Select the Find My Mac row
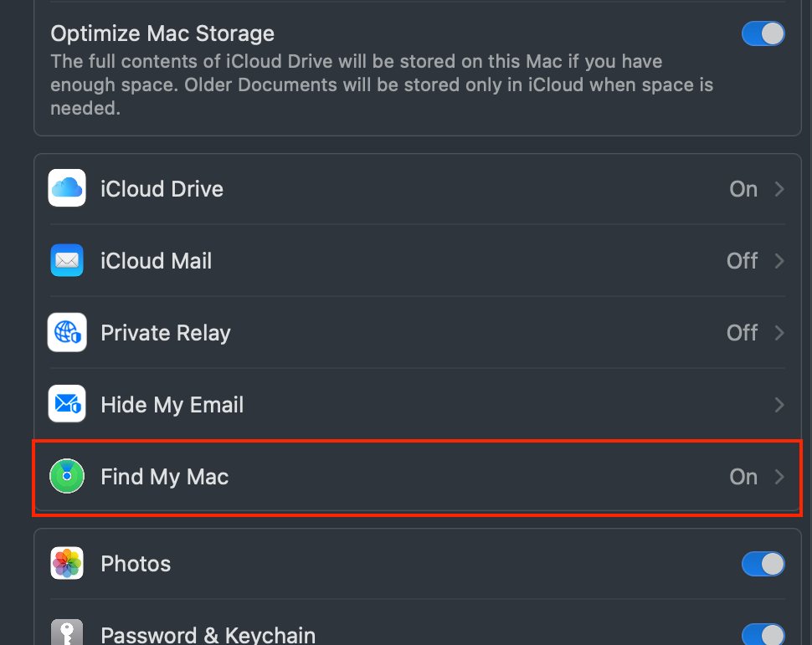The width and height of the screenshot is (812, 645). [x=416, y=476]
